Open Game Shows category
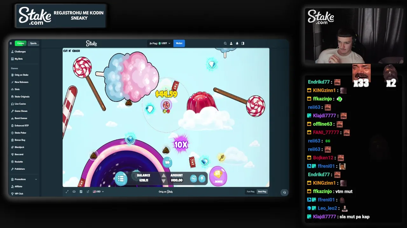This screenshot has width=407, height=228. pyautogui.click(x=21, y=111)
